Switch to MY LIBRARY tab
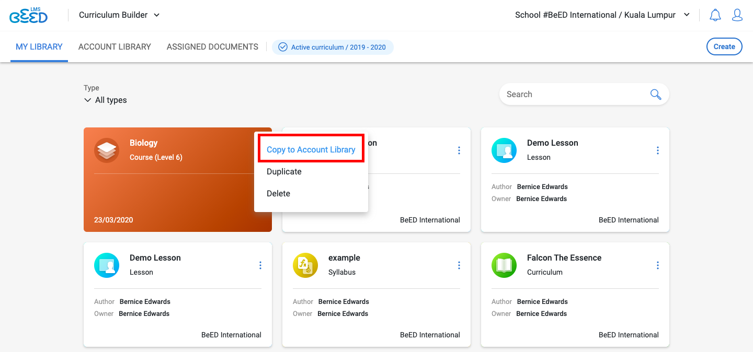753x352 pixels. 39,47
